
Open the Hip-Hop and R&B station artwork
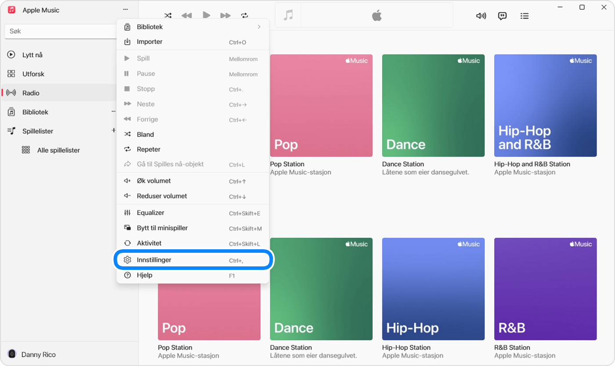tap(545, 105)
